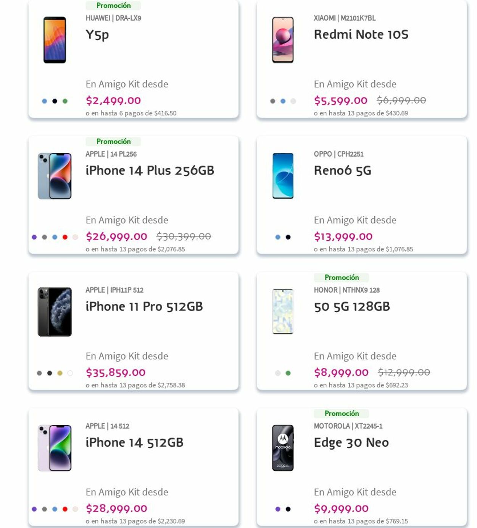Open the Redmi Note 10S title link

point(361,34)
